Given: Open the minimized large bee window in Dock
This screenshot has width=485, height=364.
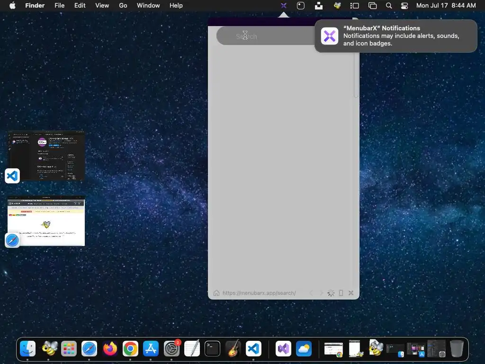Looking at the screenshot, I should (x=375, y=348).
